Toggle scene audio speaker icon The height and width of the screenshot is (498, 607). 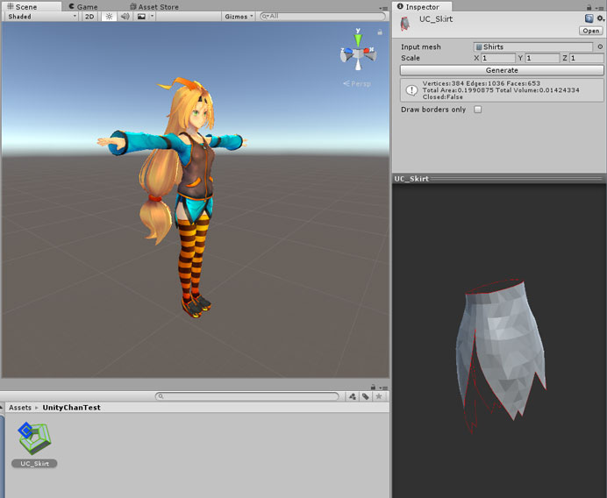pos(125,17)
